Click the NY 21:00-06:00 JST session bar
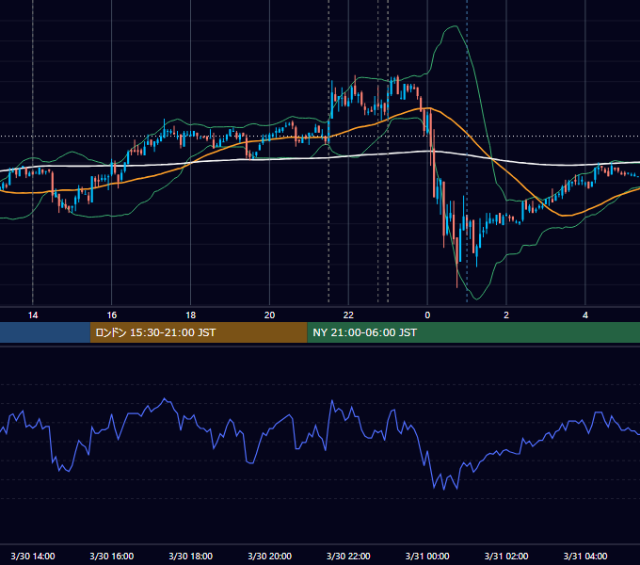Screen dimensions: 640x565 (473, 332)
